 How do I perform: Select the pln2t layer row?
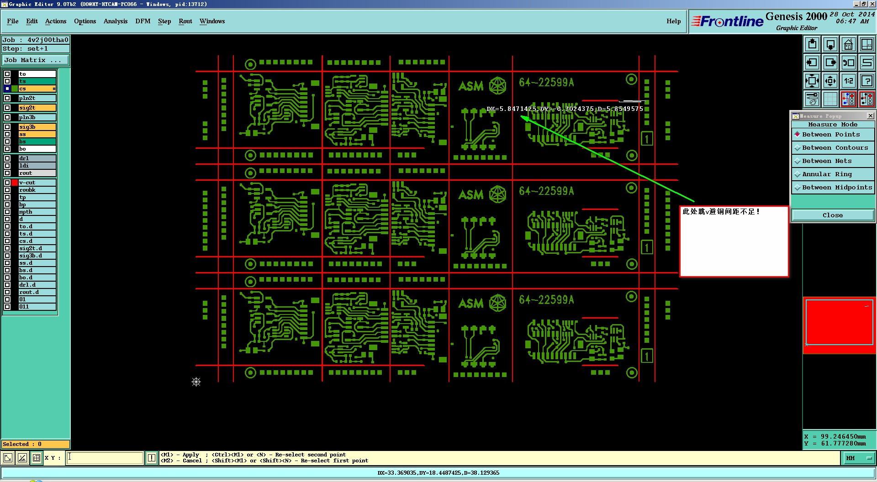tap(37, 98)
